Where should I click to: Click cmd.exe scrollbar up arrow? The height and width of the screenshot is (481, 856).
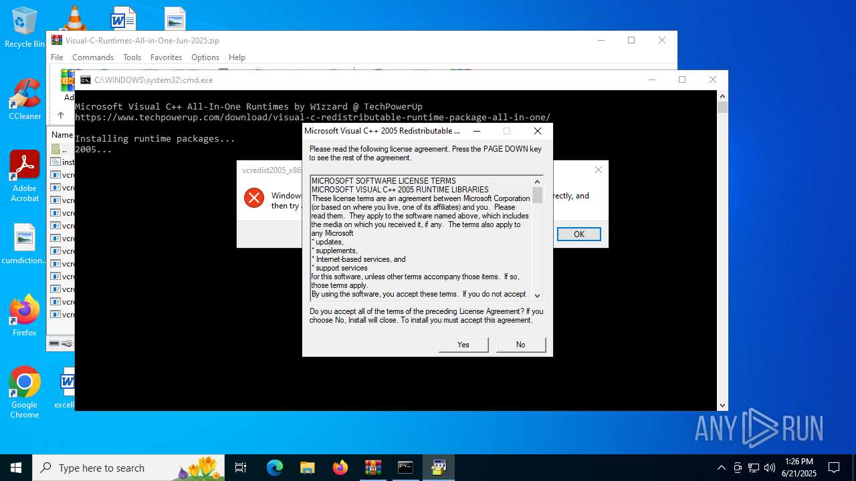point(722,97)
